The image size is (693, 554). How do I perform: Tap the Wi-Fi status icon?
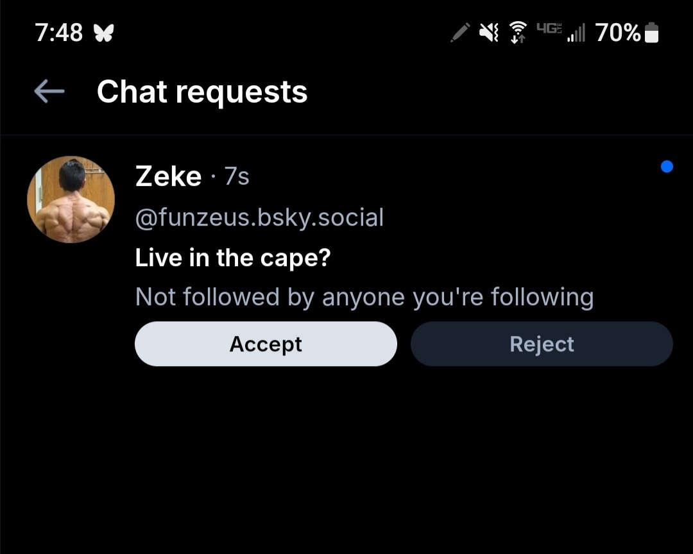[517, 32]
